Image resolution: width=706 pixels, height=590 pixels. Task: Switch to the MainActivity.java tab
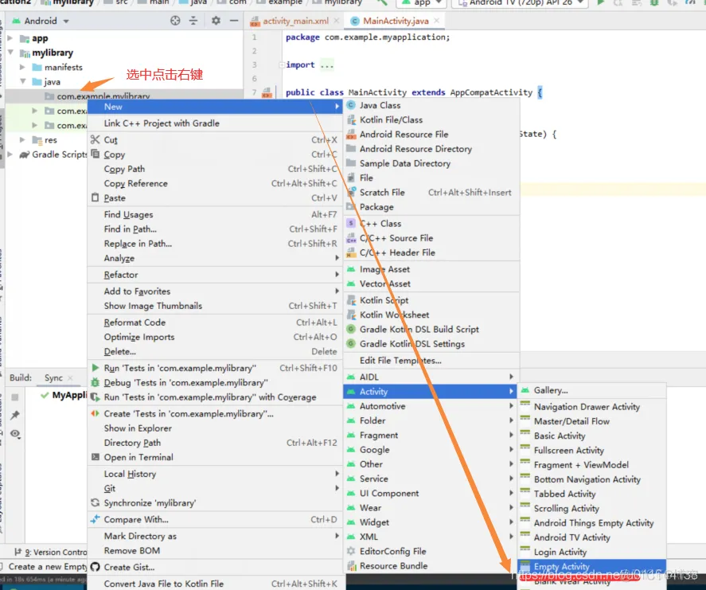(396, 21)
